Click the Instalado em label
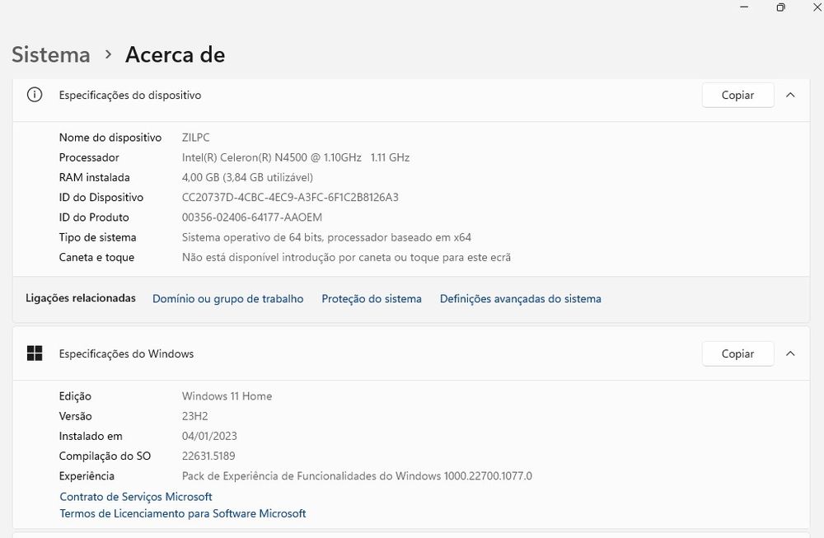 (x=91, y=436)
